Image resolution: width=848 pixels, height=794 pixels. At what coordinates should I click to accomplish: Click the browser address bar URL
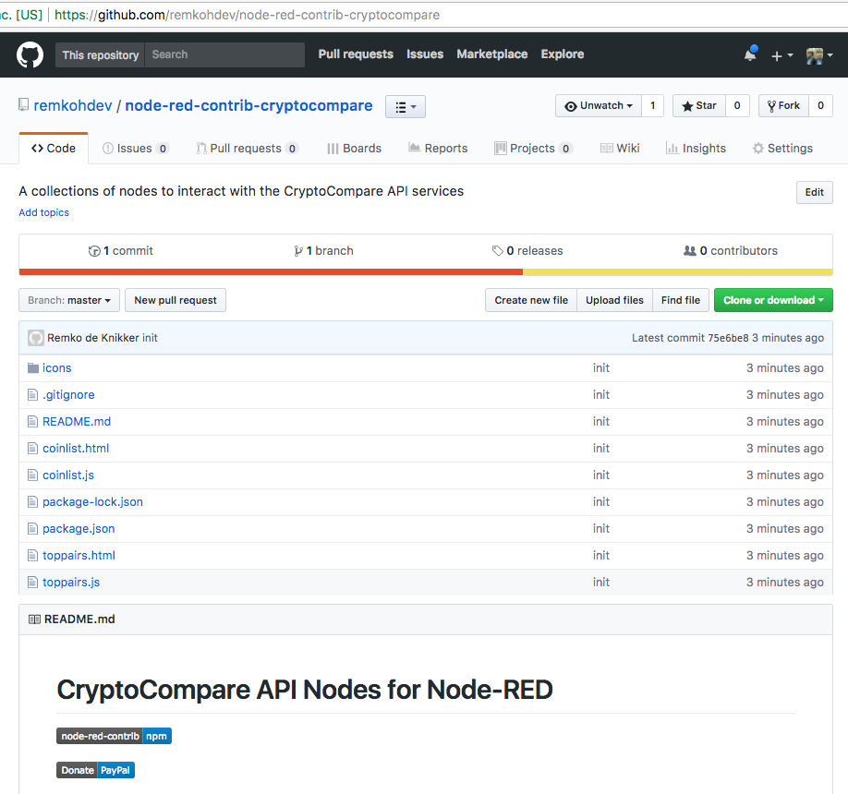[x=248, y=15]
